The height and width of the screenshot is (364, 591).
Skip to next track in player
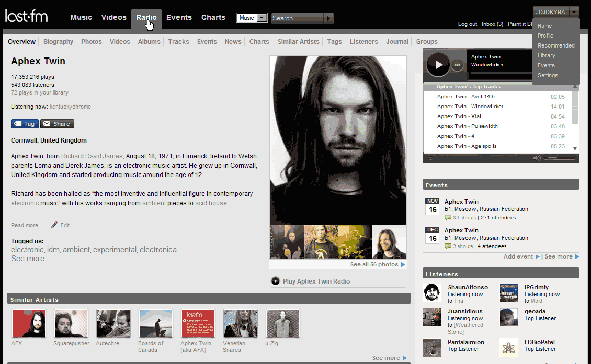click(x=457, y=65)
